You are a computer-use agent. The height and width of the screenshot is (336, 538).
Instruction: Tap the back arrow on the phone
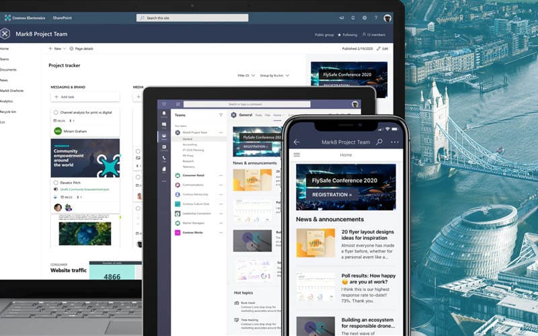tap(297, 142)
